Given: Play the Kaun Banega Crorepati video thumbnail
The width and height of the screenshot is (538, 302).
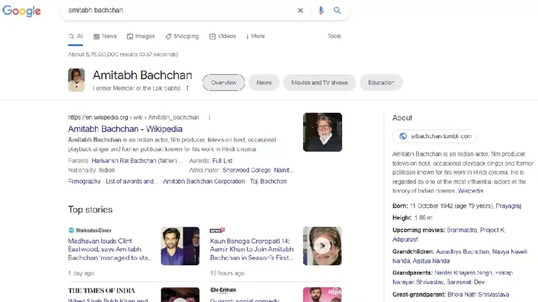Looking at the screenshot, I should coord(322,246).
